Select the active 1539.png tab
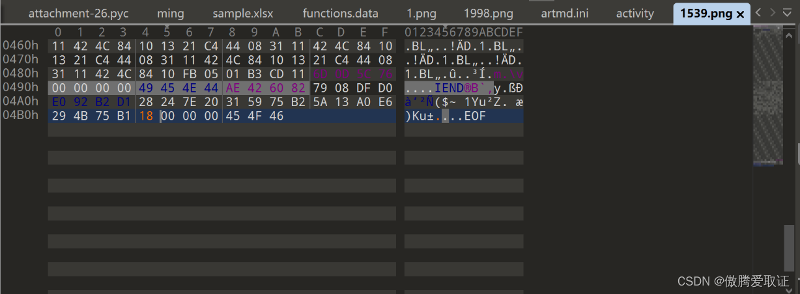The width and height of the screenshot is (800, 294). click(x=706, y=14)
